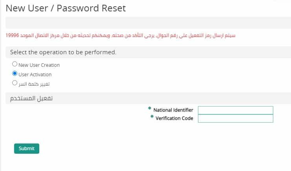Click the تفعيل المستخدم section header
291x171 pixels.
31,98
